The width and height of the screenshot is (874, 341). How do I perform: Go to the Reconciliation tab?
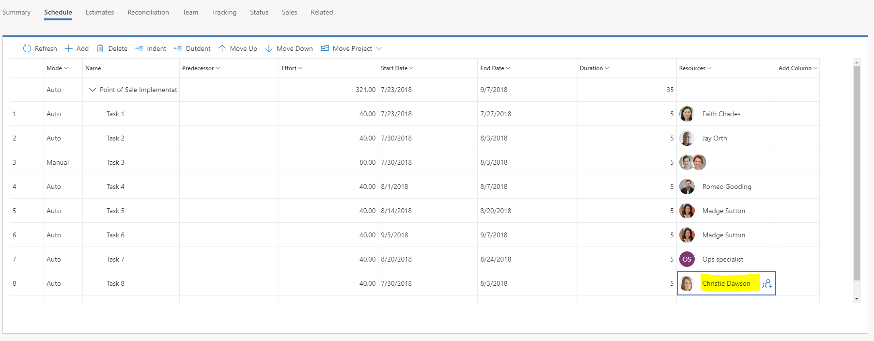pos(148,12)
